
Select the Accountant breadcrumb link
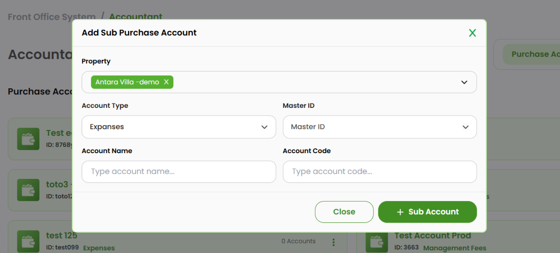click(x=135, y=16)
